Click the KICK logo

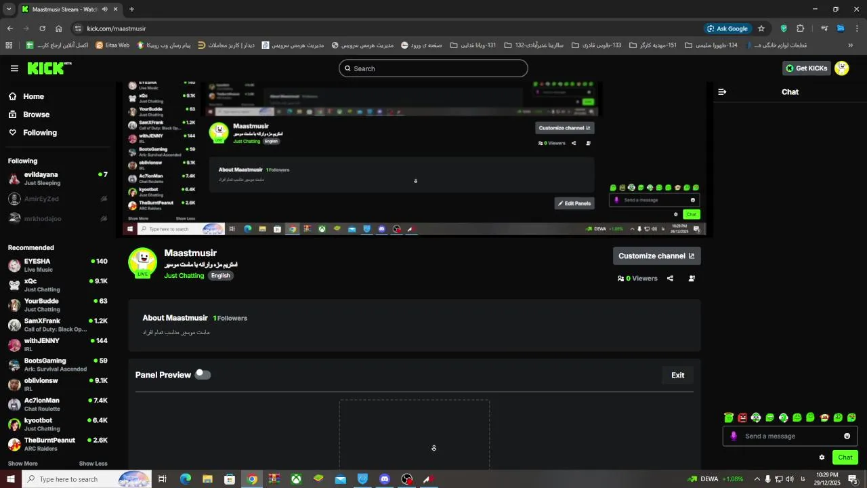click(49, 68)
